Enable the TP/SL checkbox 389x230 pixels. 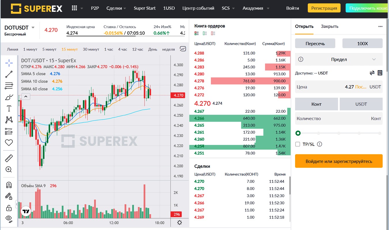[298, 144]
